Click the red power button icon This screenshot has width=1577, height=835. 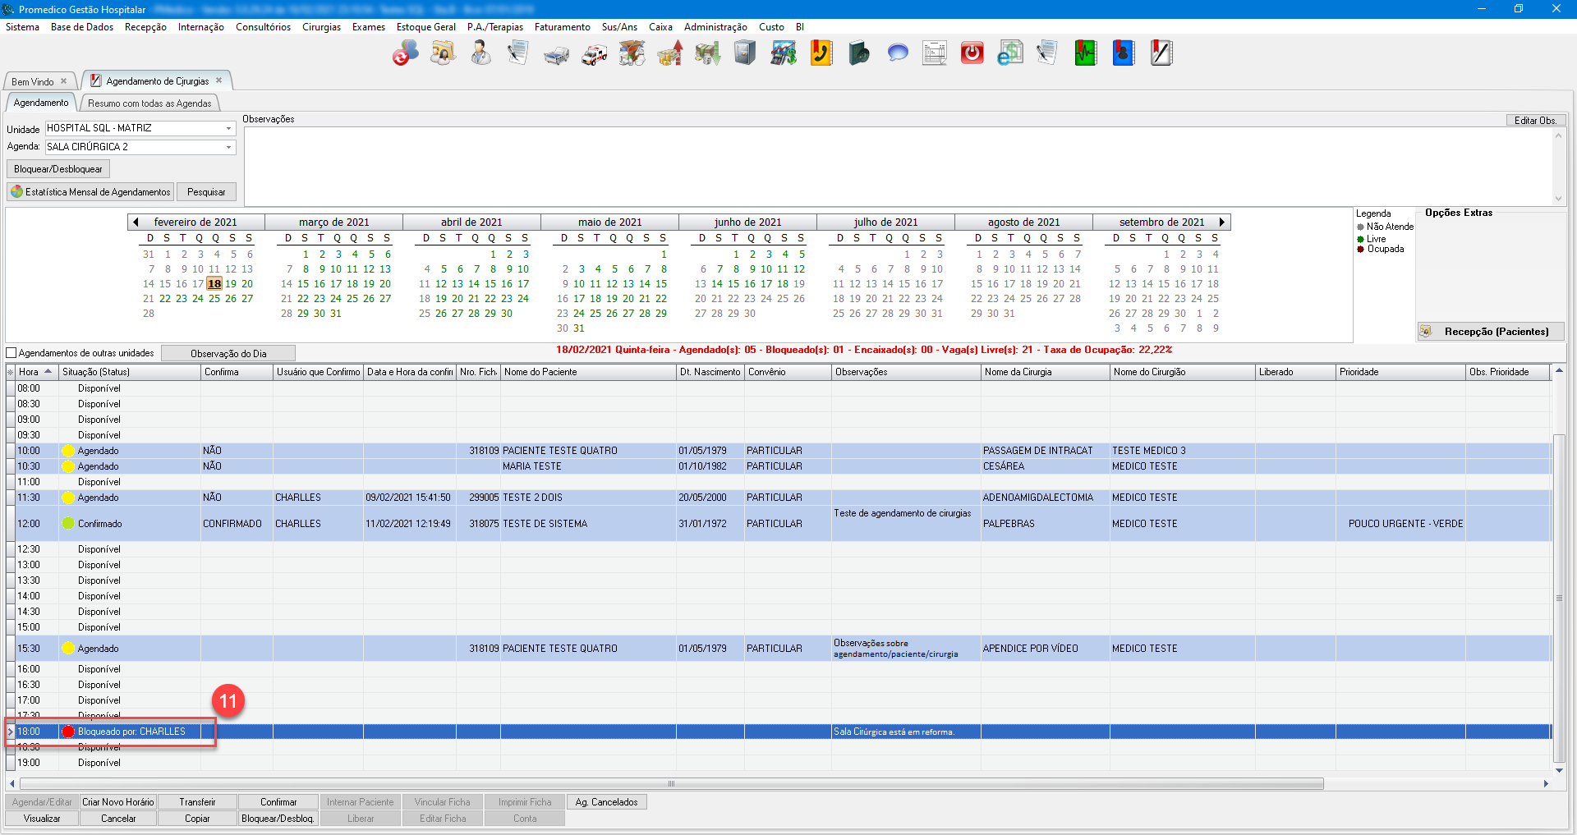pyautogui.click(x=972, y=53)
